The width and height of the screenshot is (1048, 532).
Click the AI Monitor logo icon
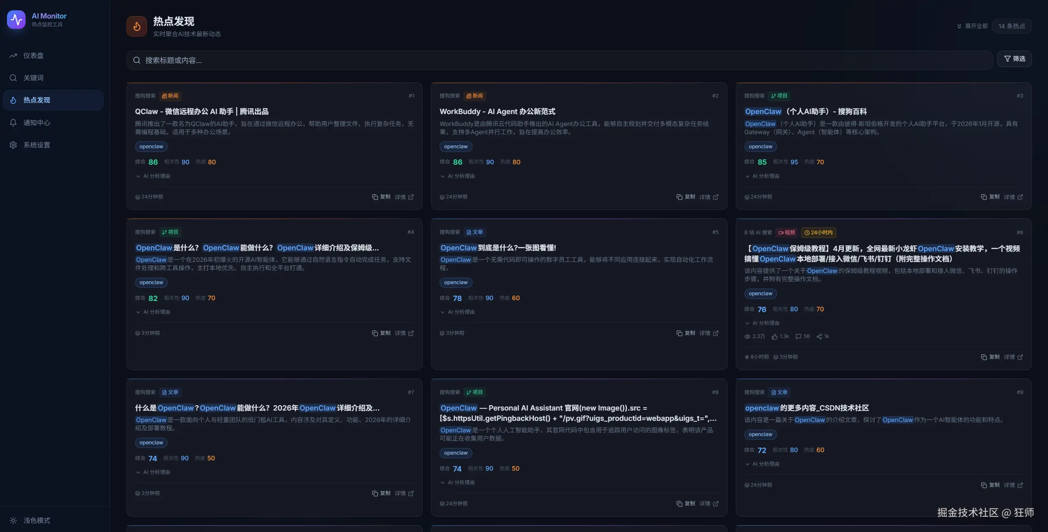pos(16,19)
